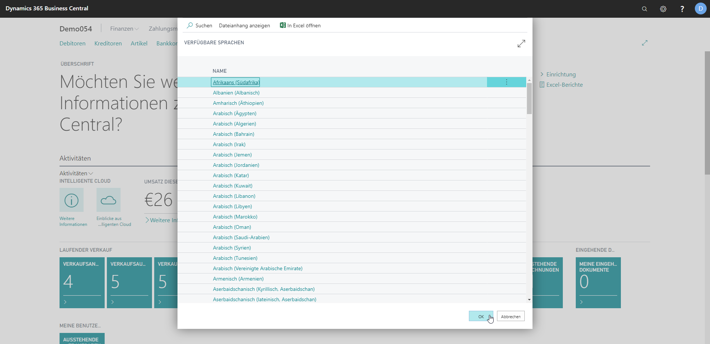Image resolution: width=710 pixels, height=344 pixels.
Task: Open the settings gear in the top bar
Action: tap(663, 9)
